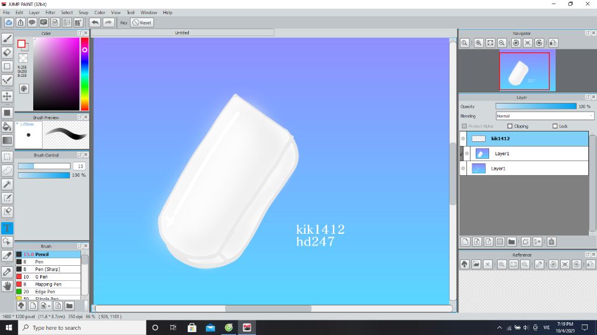Select the Brush tool

7,39
